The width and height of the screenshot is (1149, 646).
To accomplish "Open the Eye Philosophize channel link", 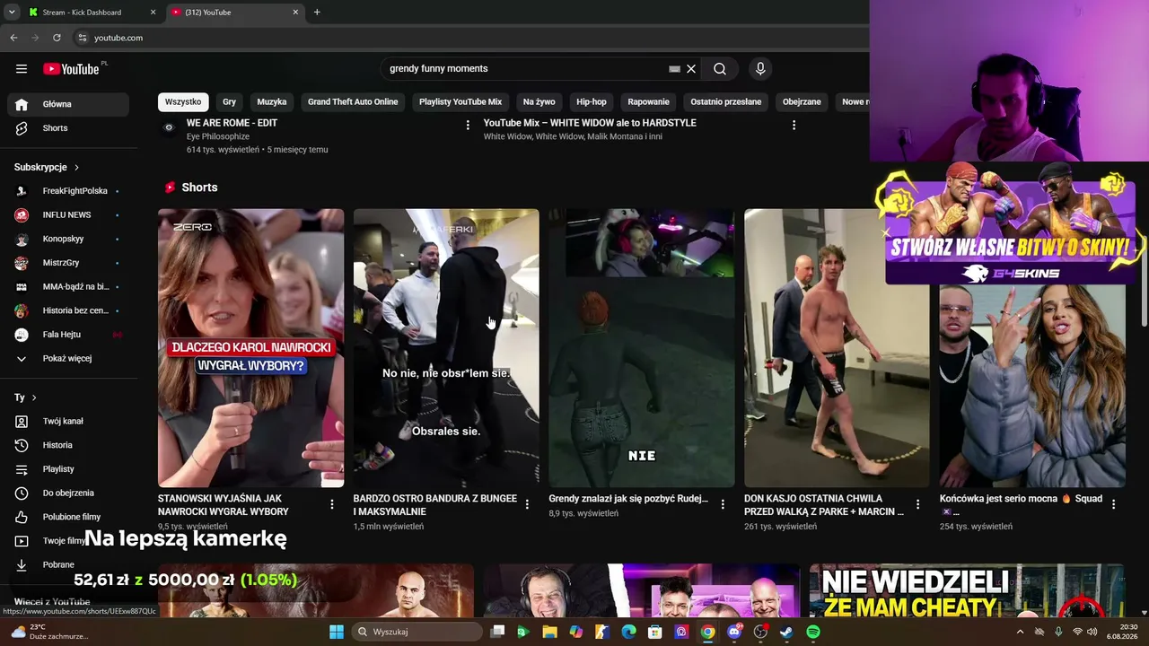I will (218, 136).
